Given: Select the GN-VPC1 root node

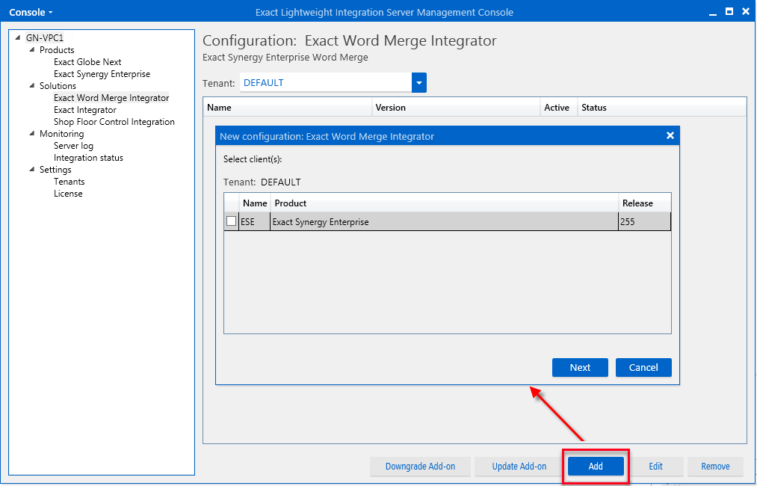Looking at the screenshot, I should click(44, 37).
